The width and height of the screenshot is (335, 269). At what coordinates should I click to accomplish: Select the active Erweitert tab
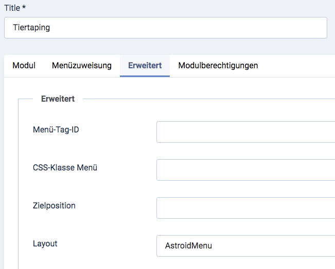[x=145, y=66]
